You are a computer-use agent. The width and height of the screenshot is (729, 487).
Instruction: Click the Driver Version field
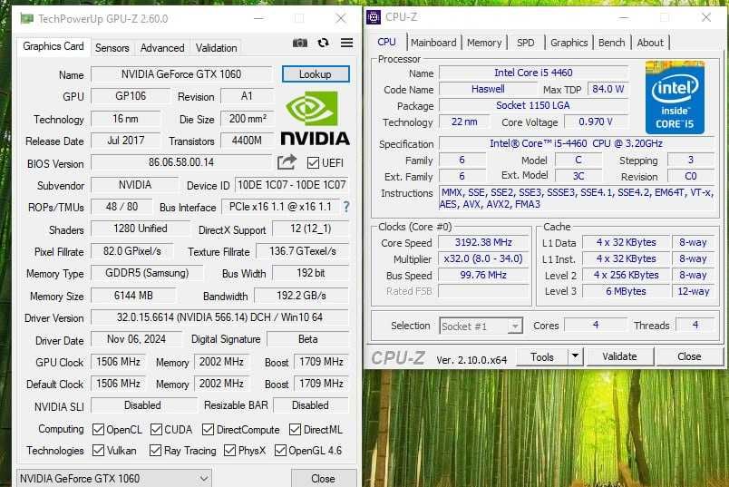(x=219, y=317)
